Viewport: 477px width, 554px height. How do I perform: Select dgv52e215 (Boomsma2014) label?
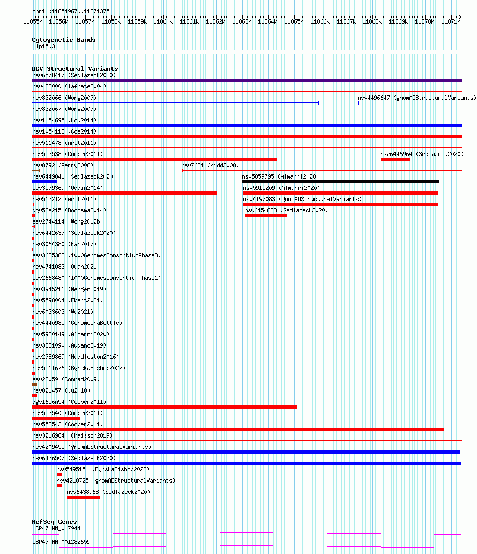tap(69, 211)
